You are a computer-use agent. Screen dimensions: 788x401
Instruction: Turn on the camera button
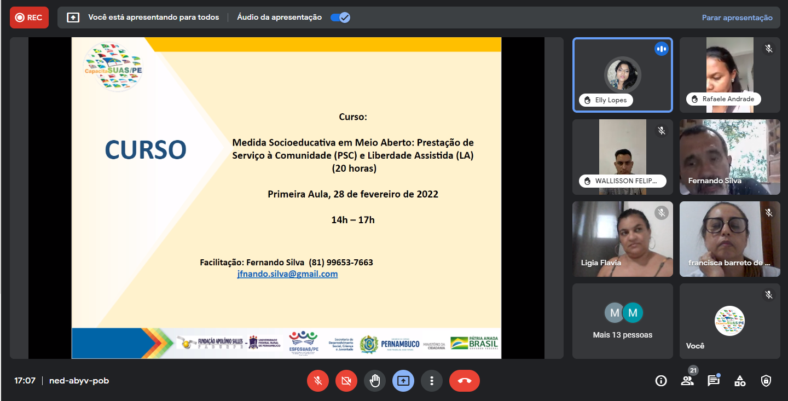(x=346, y=381)
